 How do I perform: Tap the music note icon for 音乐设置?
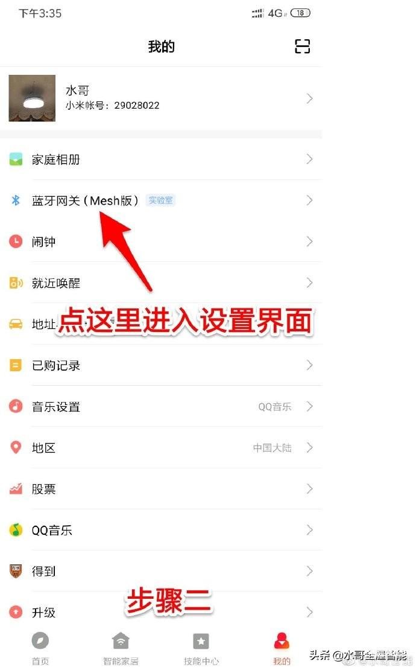[x=16, y=406]
